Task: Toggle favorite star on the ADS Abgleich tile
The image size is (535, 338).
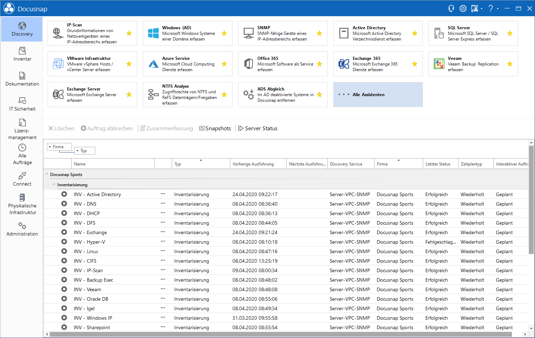Action: 320,95
